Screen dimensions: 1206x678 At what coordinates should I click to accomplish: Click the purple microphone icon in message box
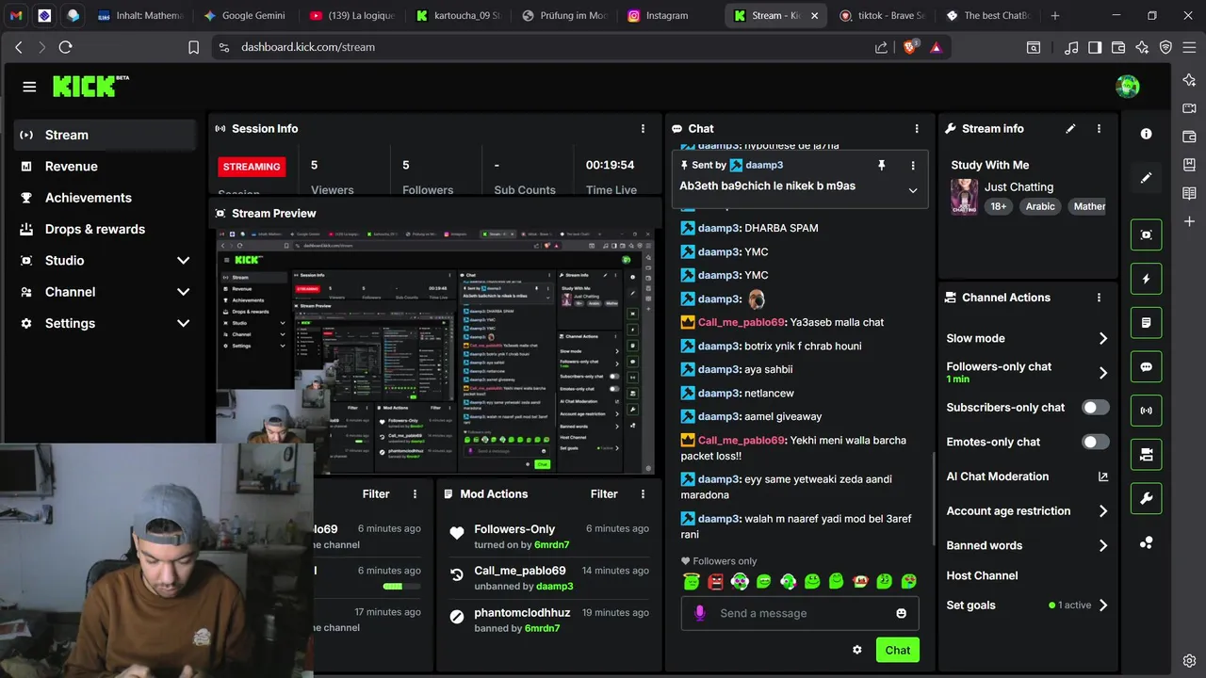[699, 613]
